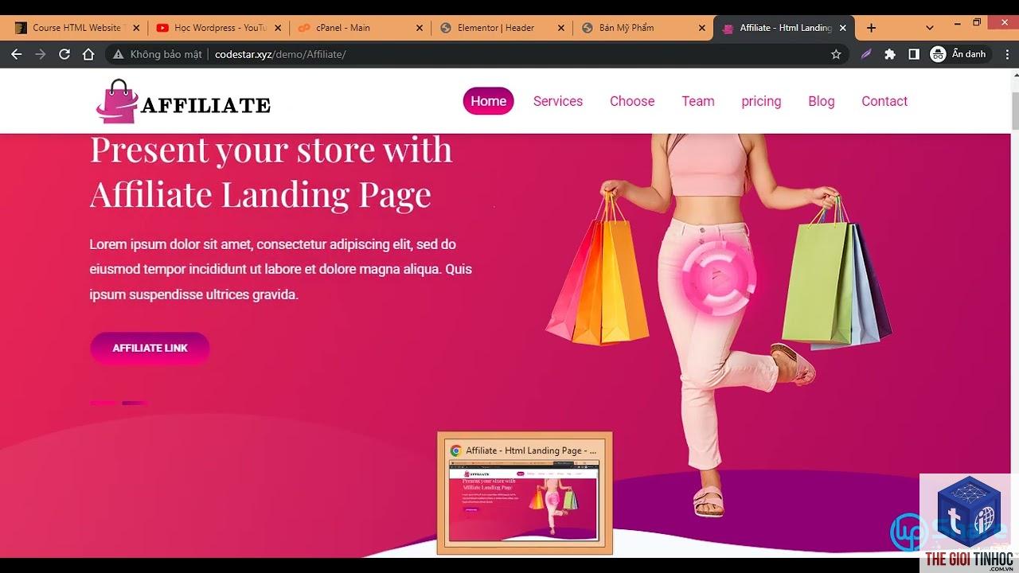
Task: Close the 'Bán Mỹ Phẩm' tab
Action: (701, 28)
